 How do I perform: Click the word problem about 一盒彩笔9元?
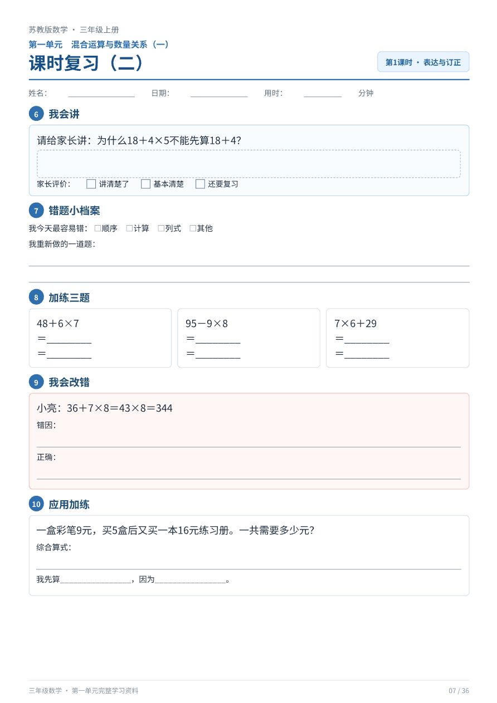pyautogui.click(x=176, y=530)
